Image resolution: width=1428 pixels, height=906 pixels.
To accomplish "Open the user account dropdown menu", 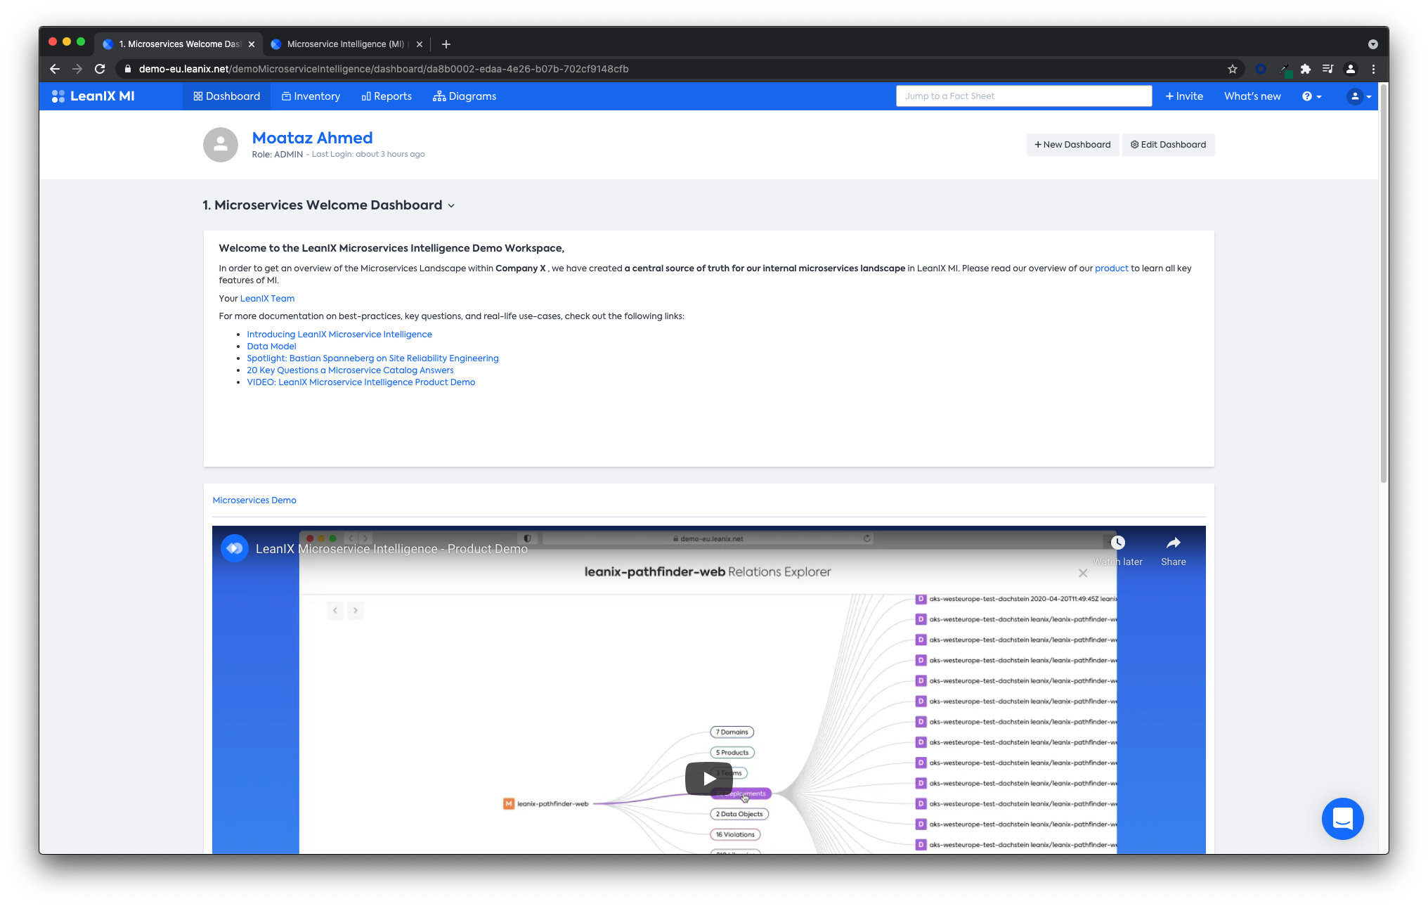I will (x=1359, y=96).
